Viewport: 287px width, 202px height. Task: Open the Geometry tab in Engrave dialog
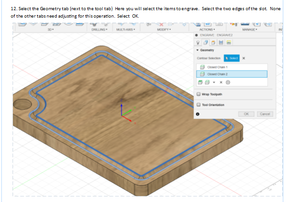point(206,43)
